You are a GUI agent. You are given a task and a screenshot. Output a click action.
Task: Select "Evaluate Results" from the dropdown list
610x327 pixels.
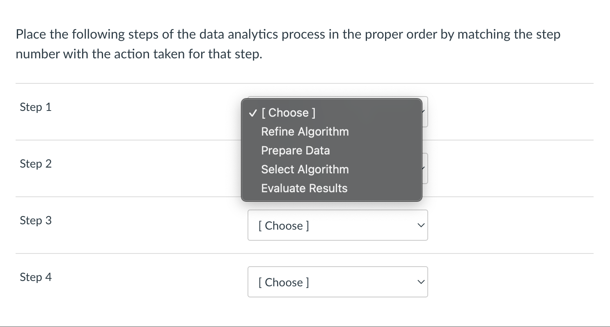click(x=304, y=188)
